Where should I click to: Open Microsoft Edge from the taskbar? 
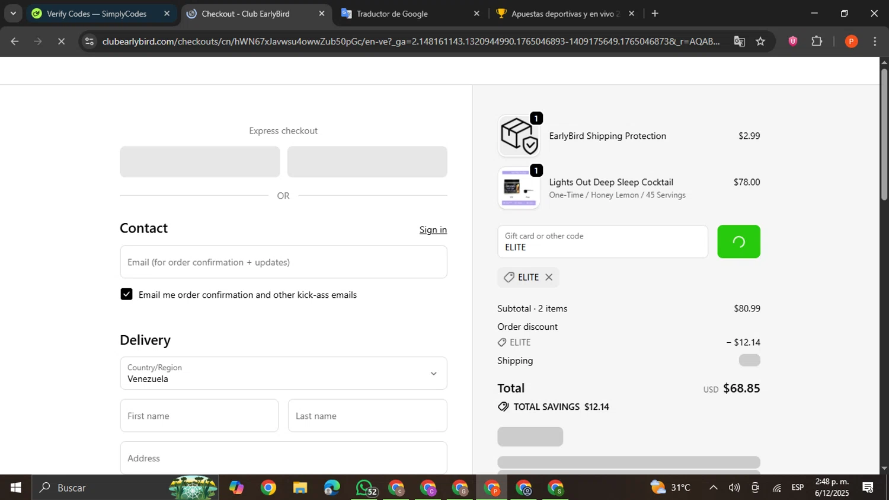(332, 488)
